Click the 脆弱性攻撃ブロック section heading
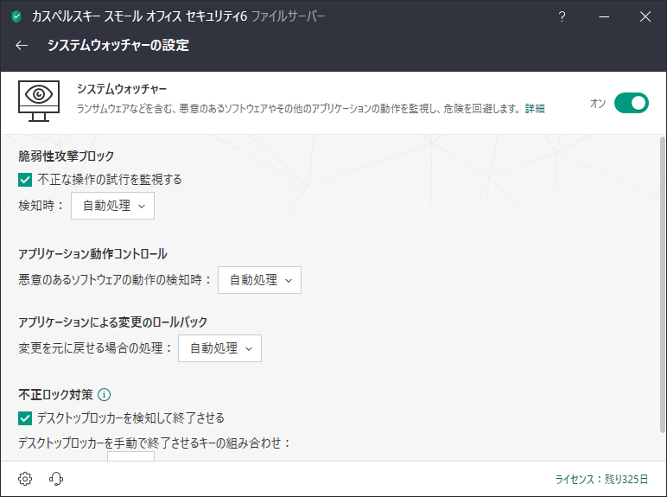The height and width of the screenshot is (497, 667). 66,156
